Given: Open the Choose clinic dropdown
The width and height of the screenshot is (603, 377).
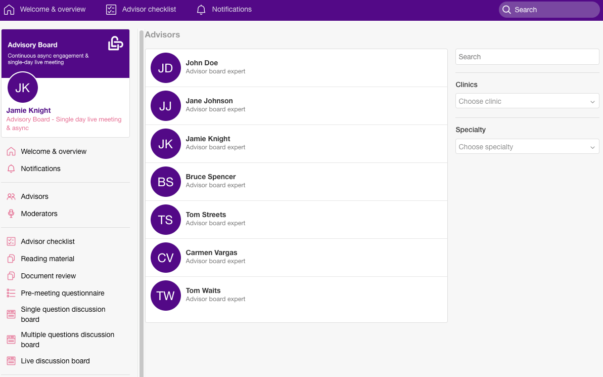Looking at the screenshot, I should (x=527, y=101).
